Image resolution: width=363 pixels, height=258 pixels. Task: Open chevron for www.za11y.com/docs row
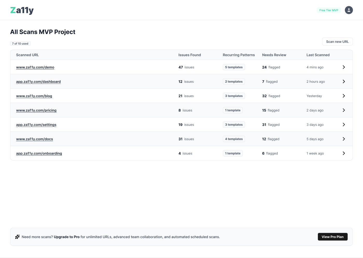(344, 139)
